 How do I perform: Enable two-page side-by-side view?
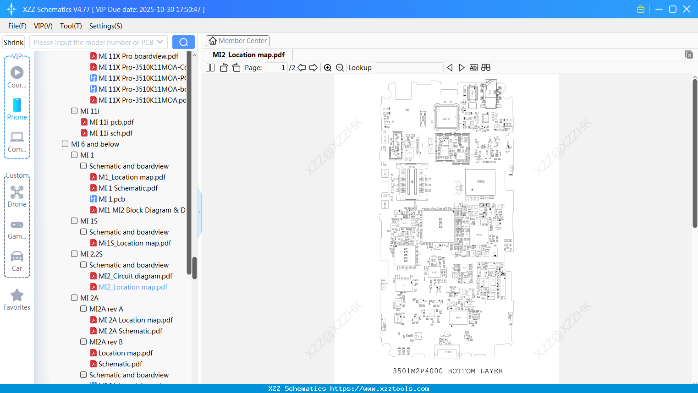coord(209,67)
